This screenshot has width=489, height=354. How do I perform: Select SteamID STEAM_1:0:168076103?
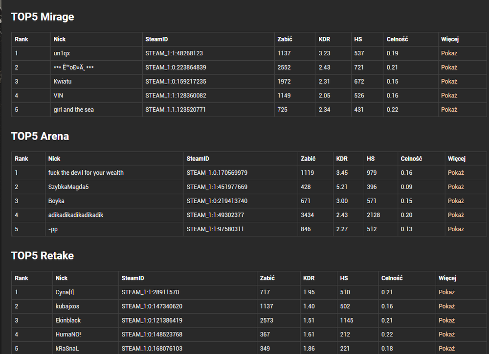pos(152,349)
